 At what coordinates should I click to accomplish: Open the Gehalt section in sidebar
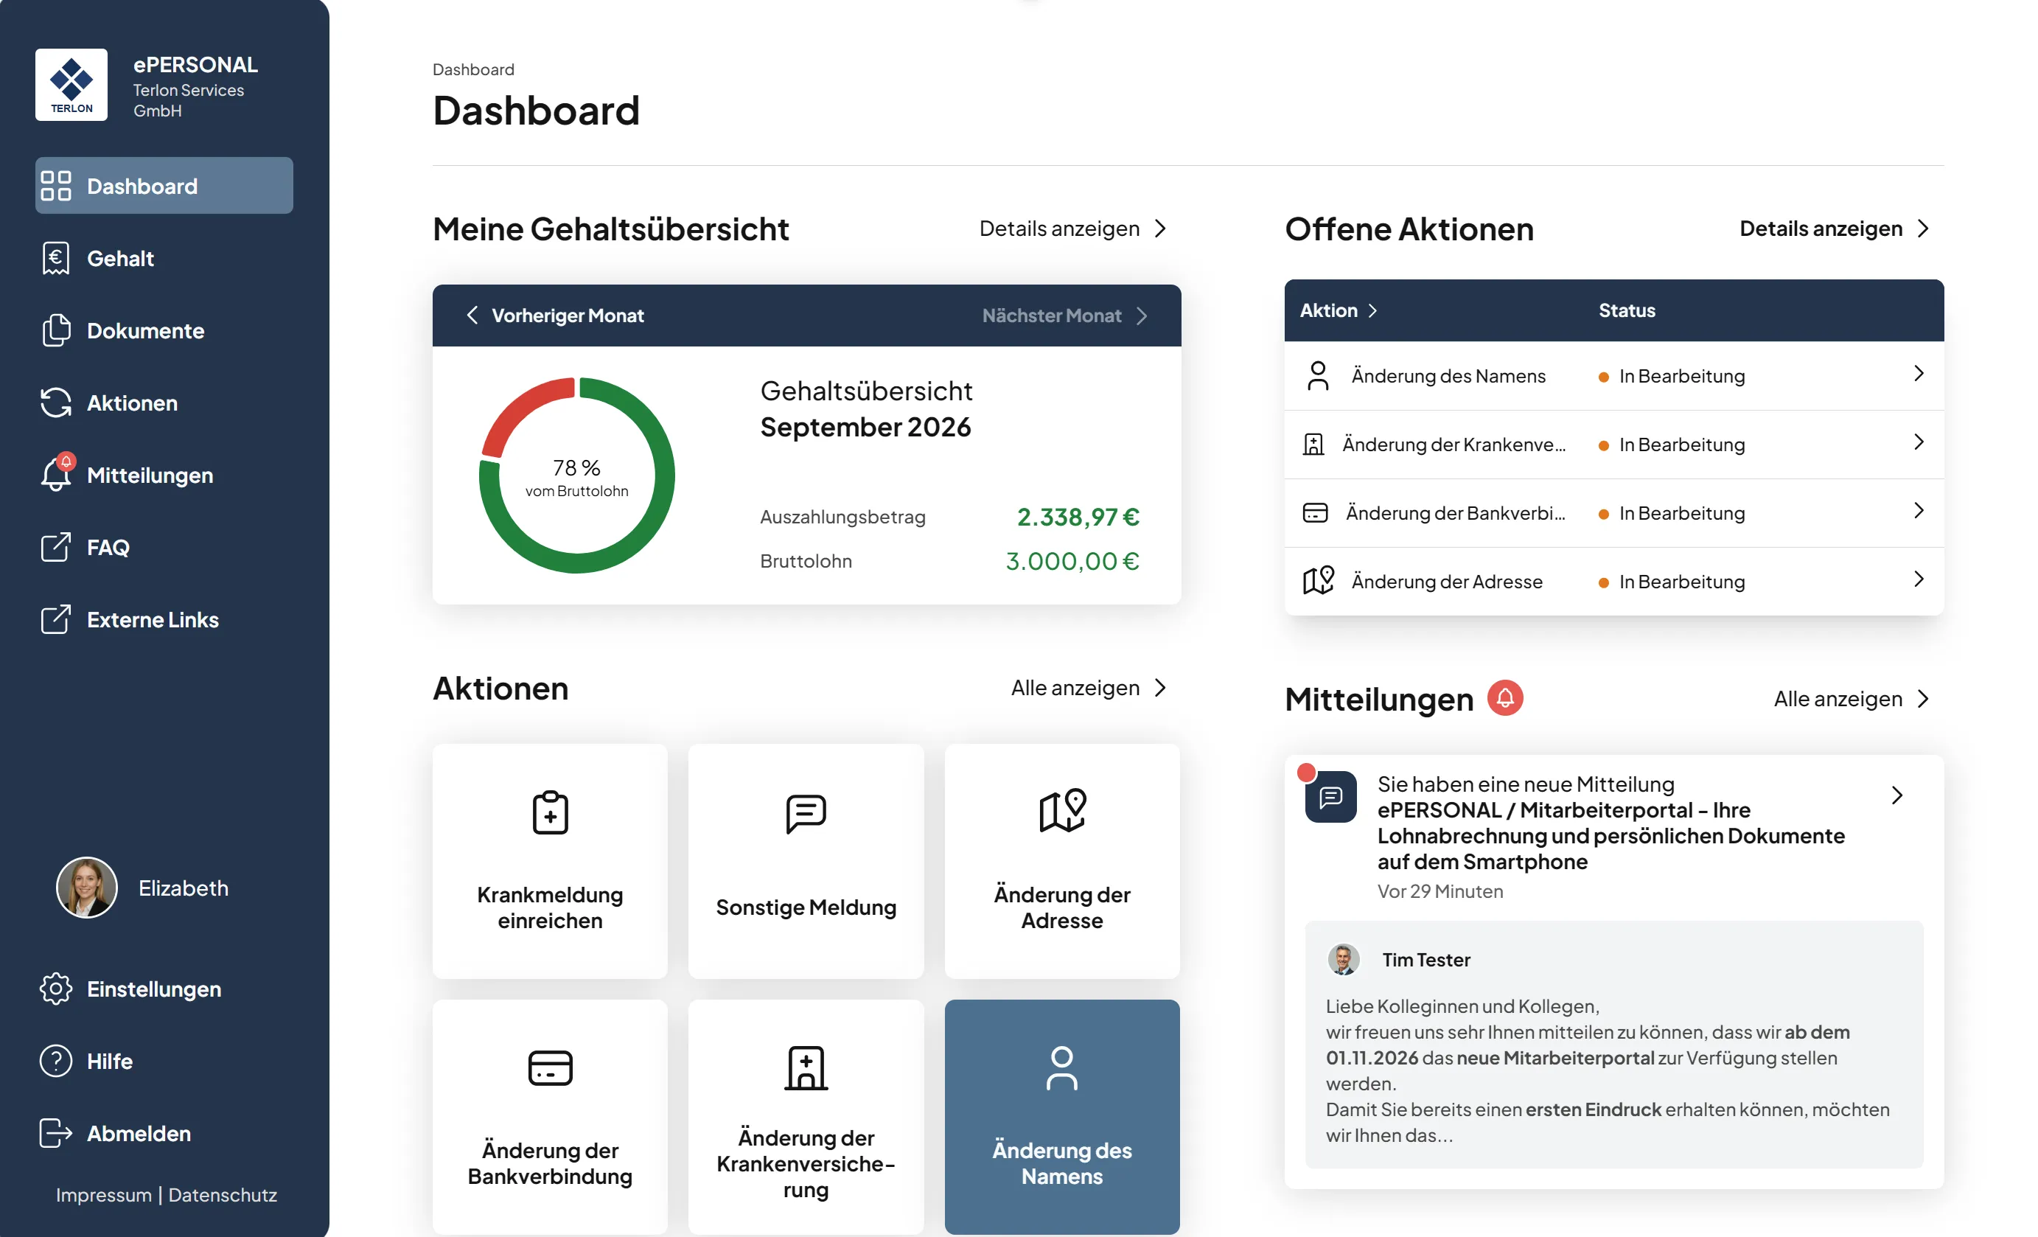pyautogui.click(x=164, y=258)
